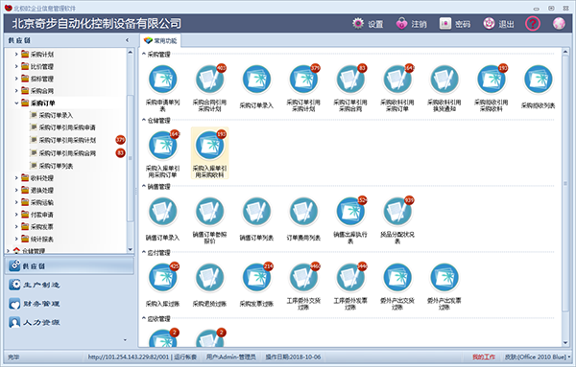This screenshot has width=576, height=367.
Task: Collapse the 供应链 side panel with chevron
Action: (x=128, y=40)
